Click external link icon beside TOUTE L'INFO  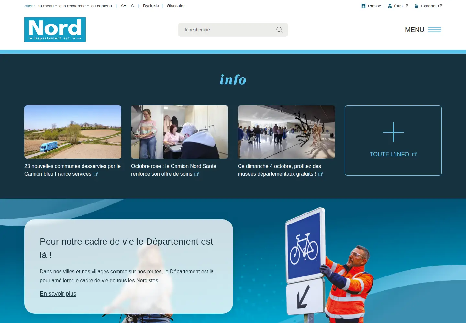(415, 154)
